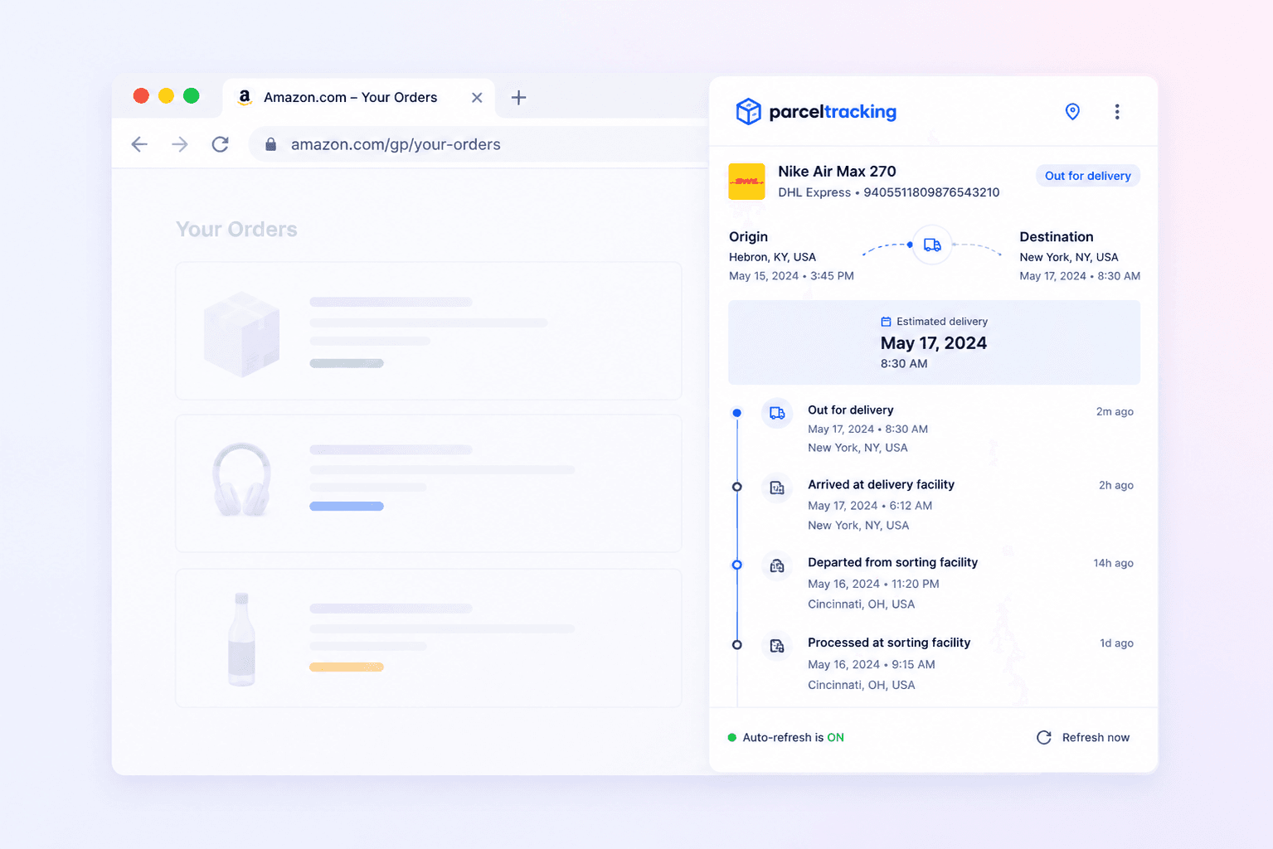Click the parceltracking cube logo

pyautogui.click(x=749, y=111)
